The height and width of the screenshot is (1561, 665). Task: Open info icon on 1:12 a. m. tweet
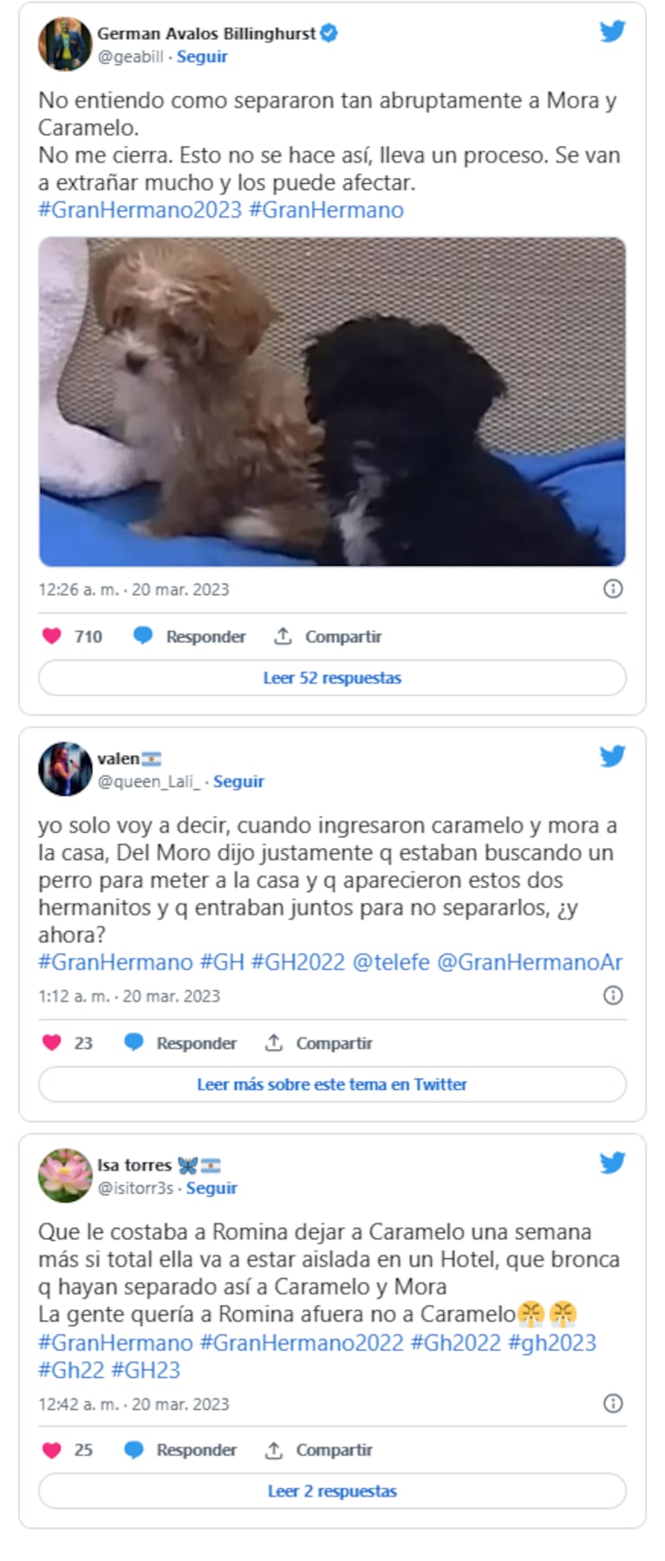pos(613,995)
